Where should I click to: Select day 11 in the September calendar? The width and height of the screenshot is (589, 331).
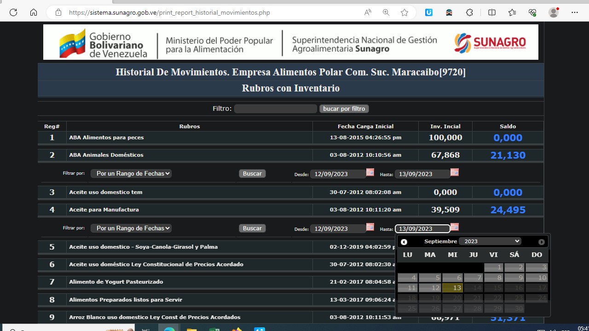pos(407,288)
